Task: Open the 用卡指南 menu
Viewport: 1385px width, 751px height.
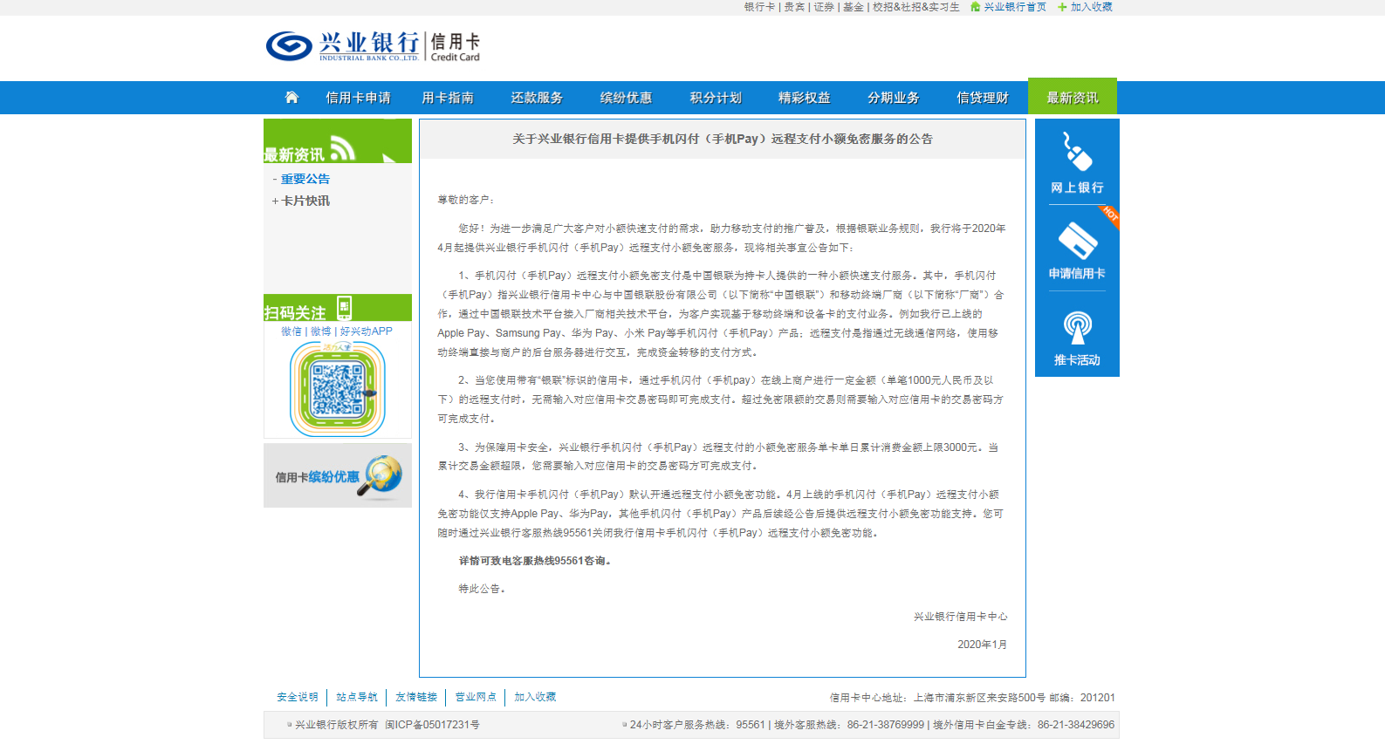Action: [x=448, y=98]
